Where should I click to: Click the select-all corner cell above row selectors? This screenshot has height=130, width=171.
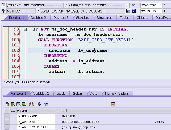pyautogui.click(x=7, y=111)
